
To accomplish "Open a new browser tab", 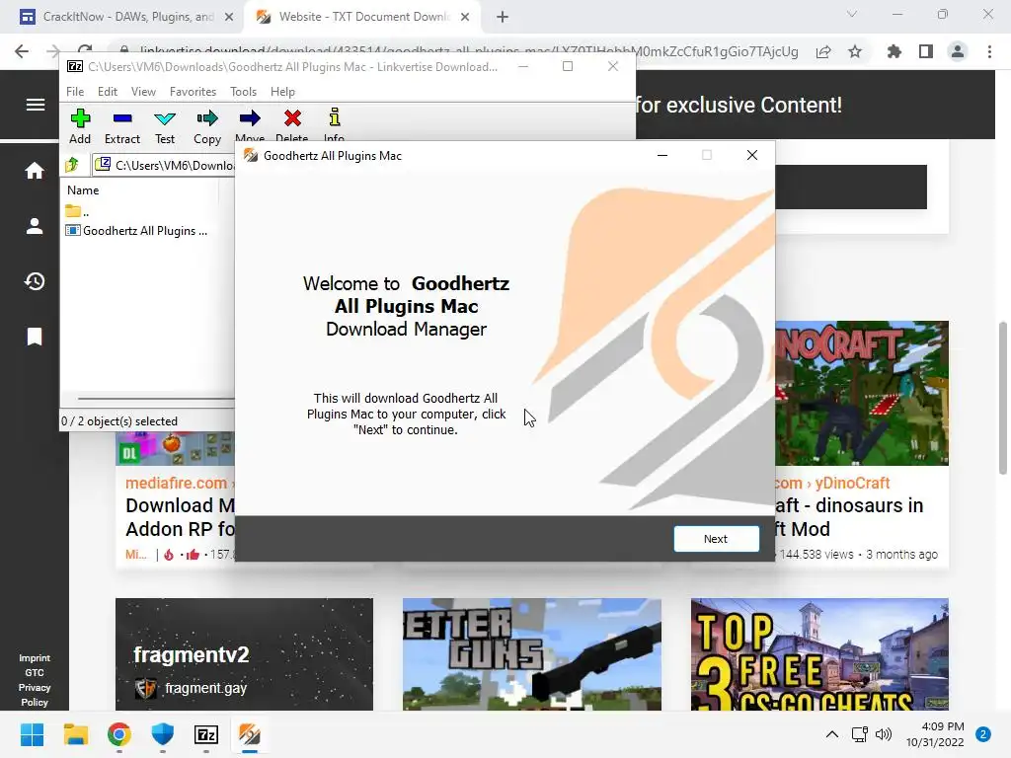I will tap(503, 17).
